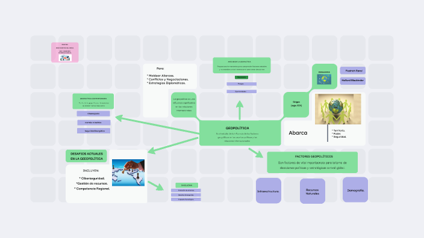Click the 'Abarca' heading text

[x=298, y=133]
